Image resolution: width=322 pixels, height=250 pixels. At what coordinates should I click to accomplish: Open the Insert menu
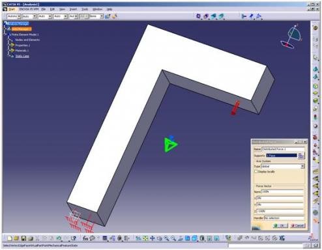pos(73,9)
